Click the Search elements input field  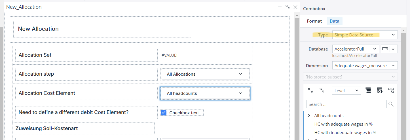point(346,104)
